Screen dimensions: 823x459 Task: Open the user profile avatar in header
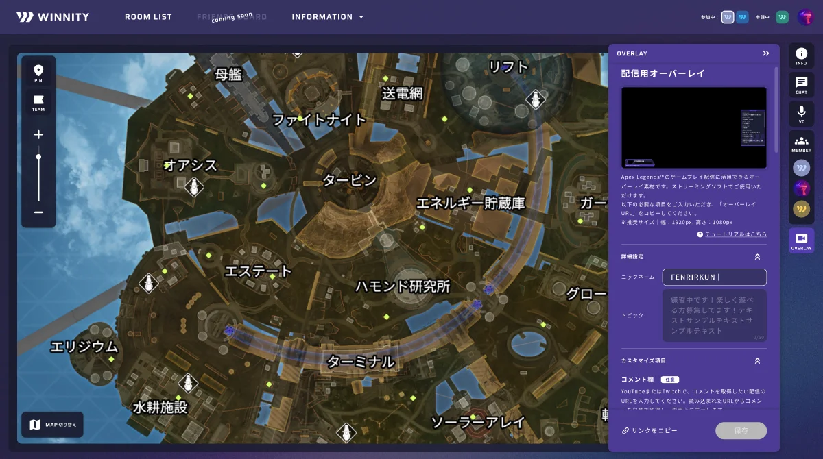click(x=805, y=17)
